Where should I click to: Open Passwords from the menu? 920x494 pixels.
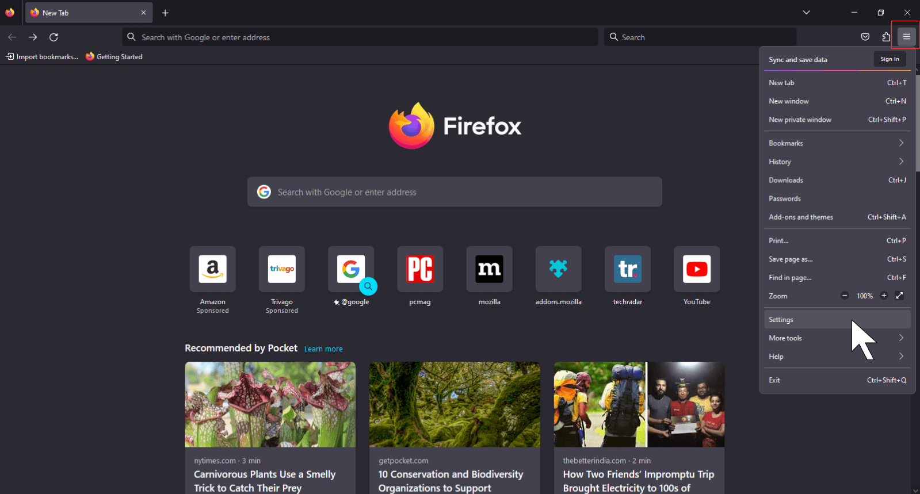pyautogui.click(x=837, y=198)
